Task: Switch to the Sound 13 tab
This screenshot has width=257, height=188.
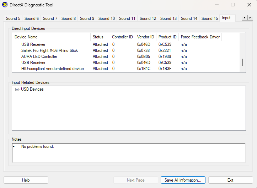Action: point(168,18)
